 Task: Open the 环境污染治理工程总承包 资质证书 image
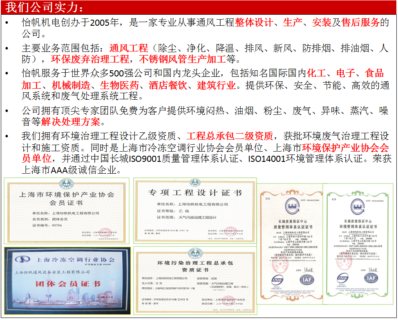(195, 281)
